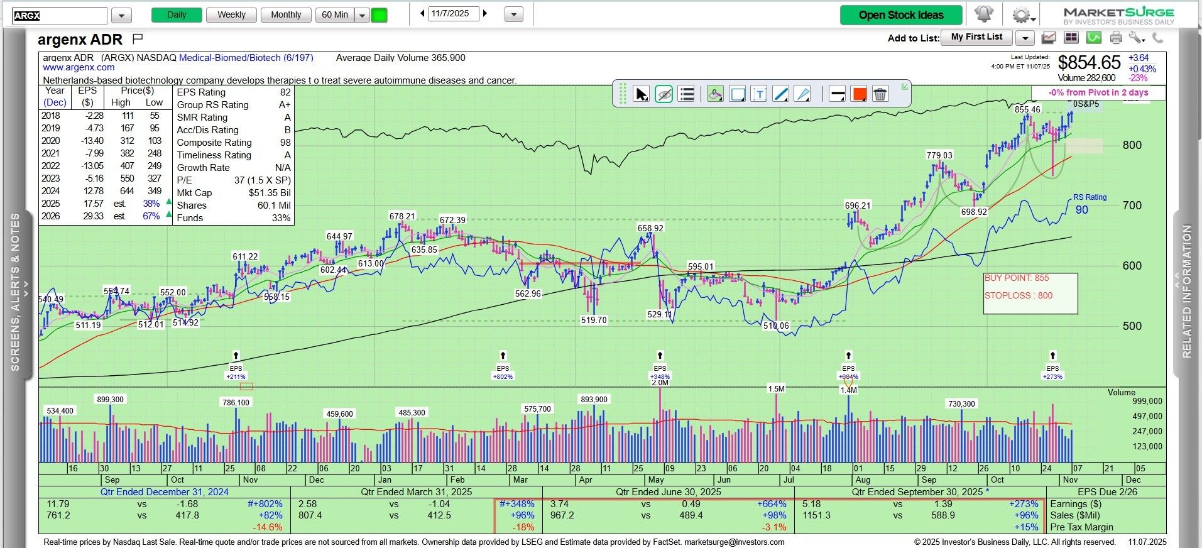Open the multi-chart grid view icon
1202x548 pixels.
click(x=1071, y=38)
